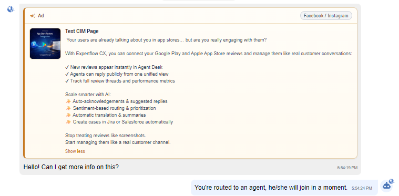This screenshot has height=196, width=399.
Task: Click the 'With Expertflow CX' paragraph
Action: (x=209, y=54)
